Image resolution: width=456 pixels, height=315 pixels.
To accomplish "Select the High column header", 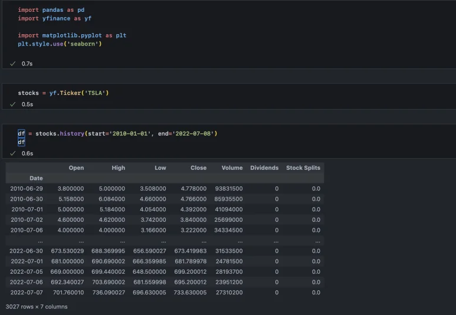I will click(118, 168).
